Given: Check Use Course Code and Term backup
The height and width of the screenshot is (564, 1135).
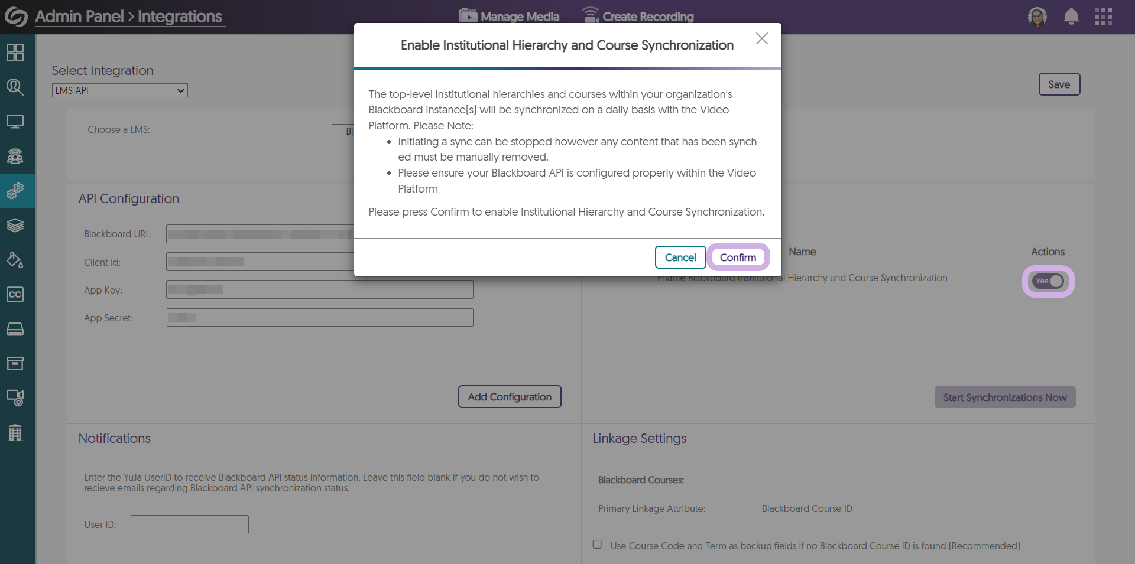Looking at the screenshot, I should pos(597,545).
